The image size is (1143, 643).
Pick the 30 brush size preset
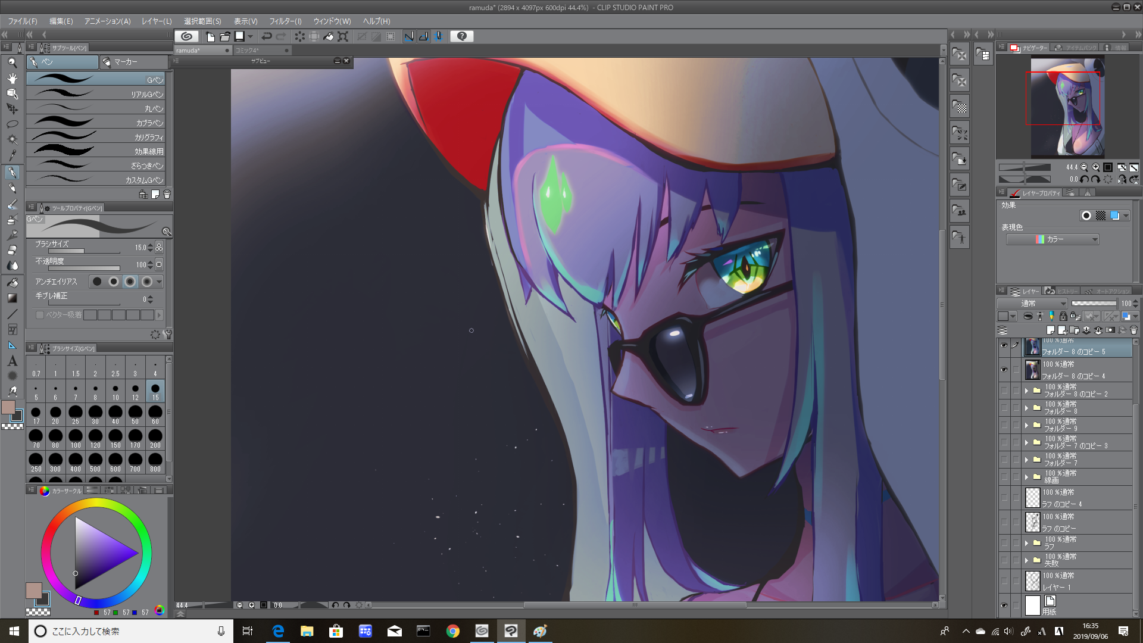point(95,414)
